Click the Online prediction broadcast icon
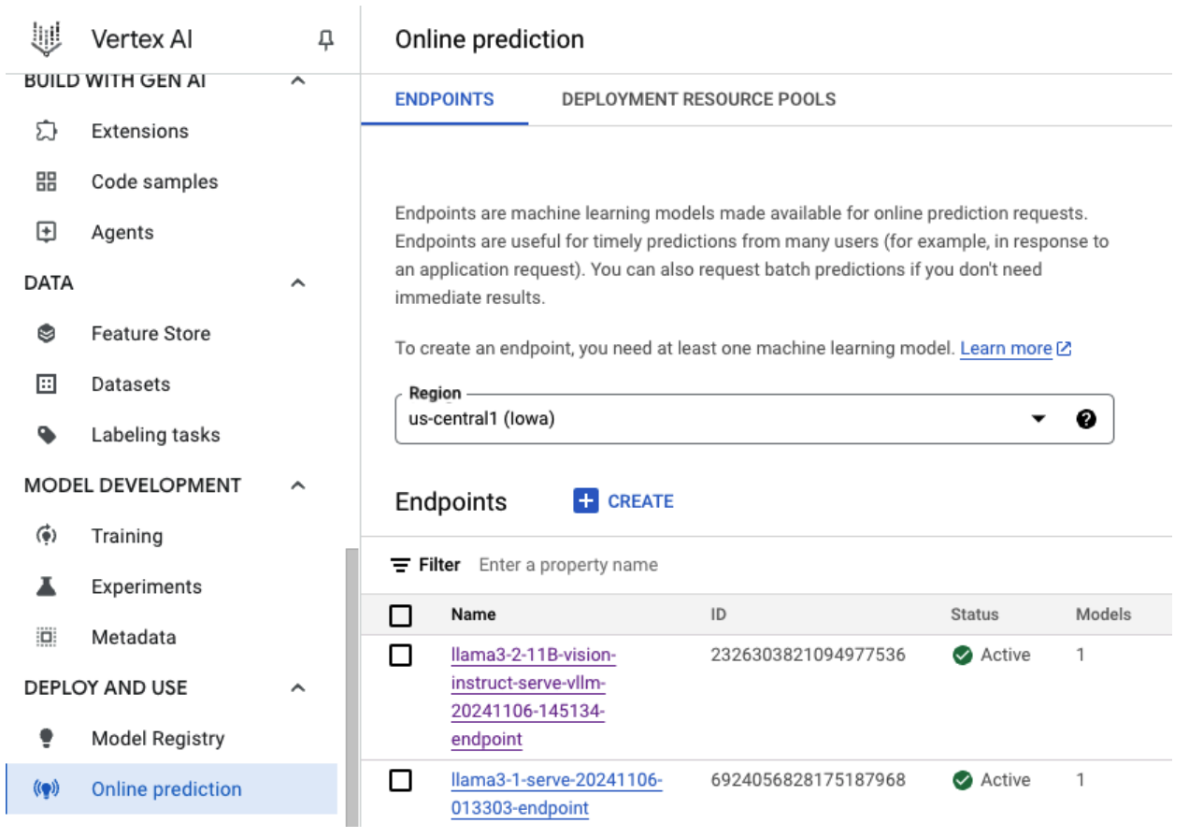 pos(47,788)
